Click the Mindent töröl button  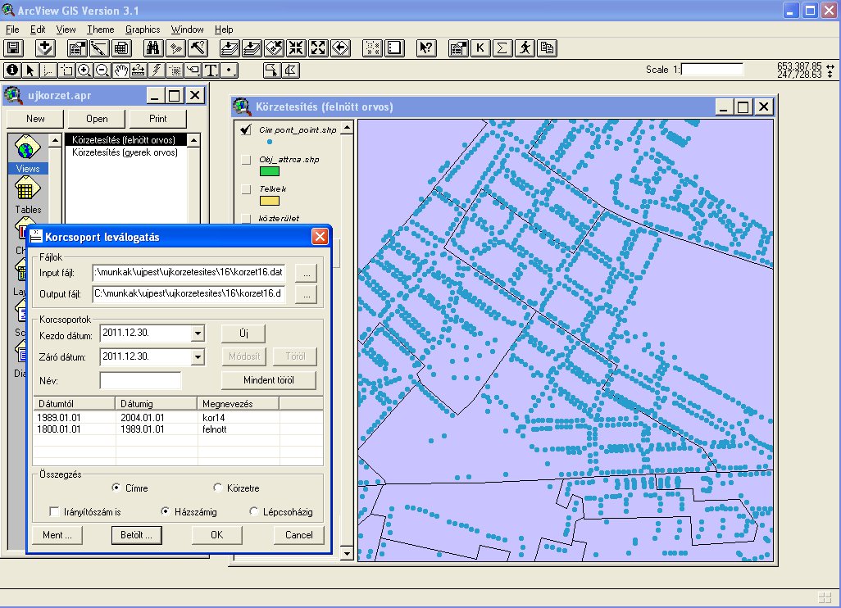tap(268, 380)
